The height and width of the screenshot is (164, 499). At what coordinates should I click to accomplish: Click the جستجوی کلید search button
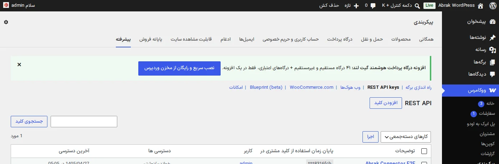coord(29,122)
